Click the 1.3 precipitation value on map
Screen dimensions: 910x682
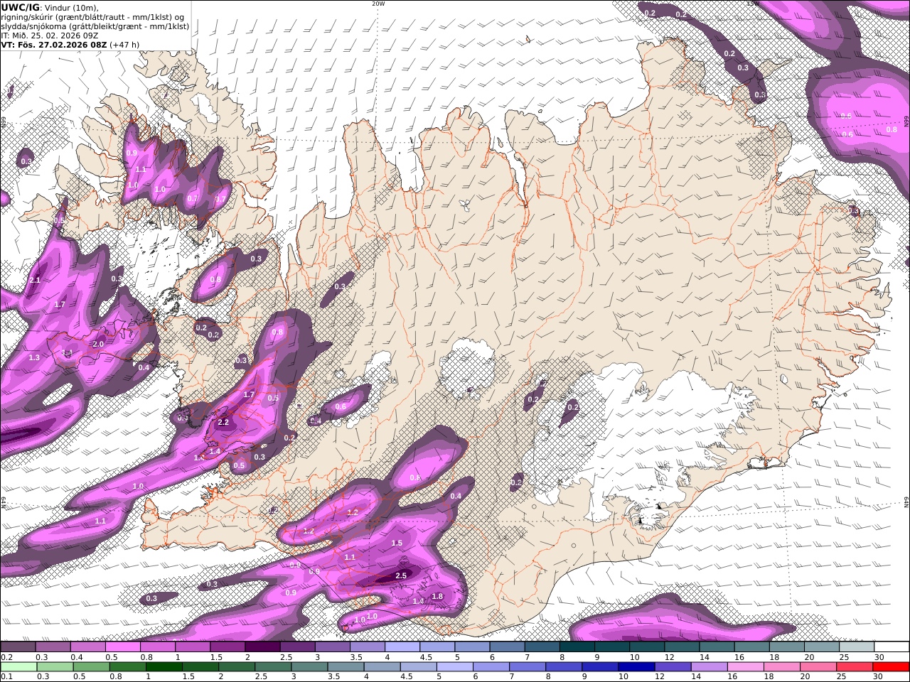(34, 357)
